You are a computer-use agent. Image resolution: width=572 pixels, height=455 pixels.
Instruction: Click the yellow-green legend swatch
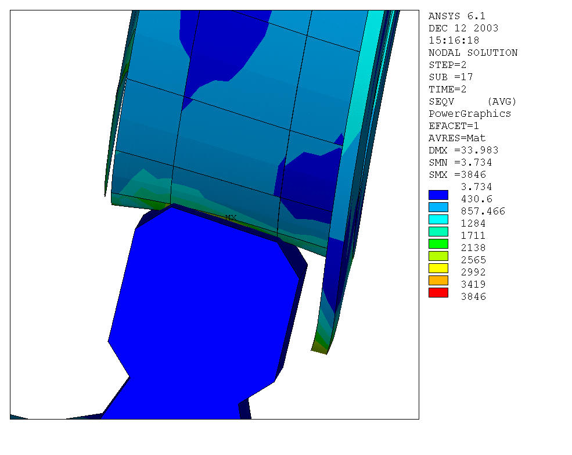coord(438,256)
